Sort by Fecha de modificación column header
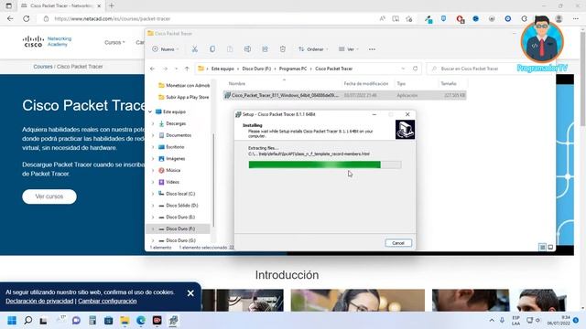Screen dimensions: 586x329 coord(366,83)
